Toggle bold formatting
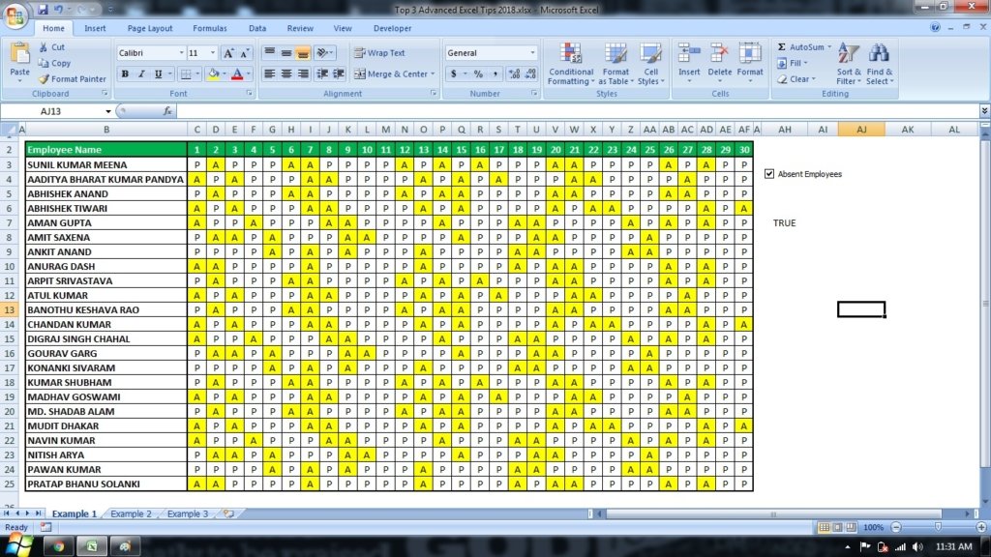 pos(126,73)
